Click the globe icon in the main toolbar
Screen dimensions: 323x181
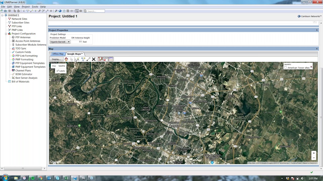pos(60,11)
